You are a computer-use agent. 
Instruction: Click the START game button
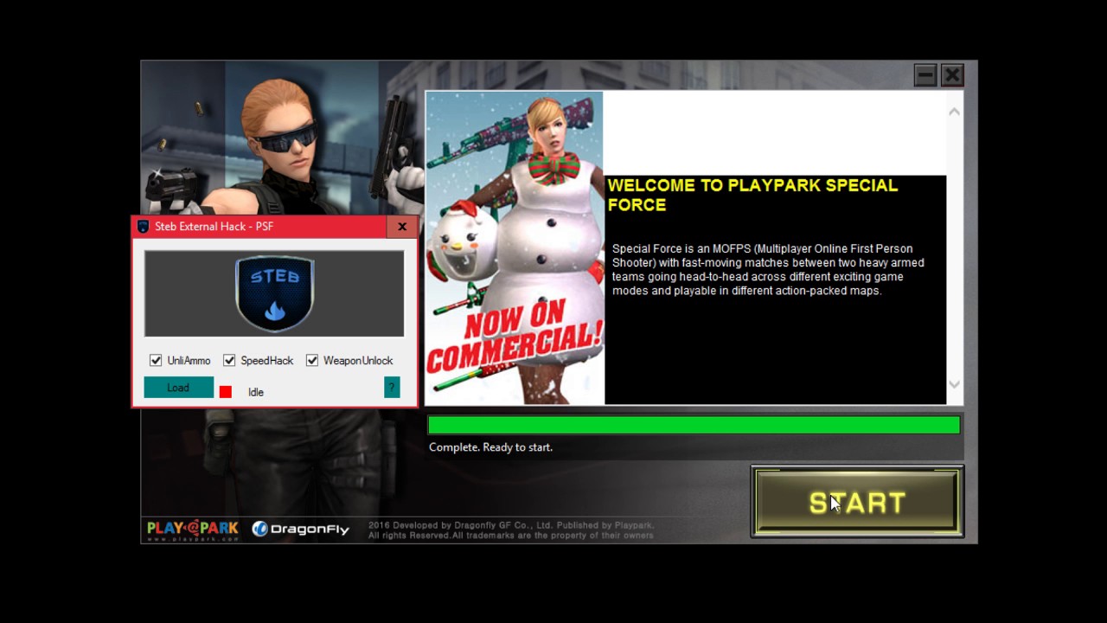(x=857, y=502)
